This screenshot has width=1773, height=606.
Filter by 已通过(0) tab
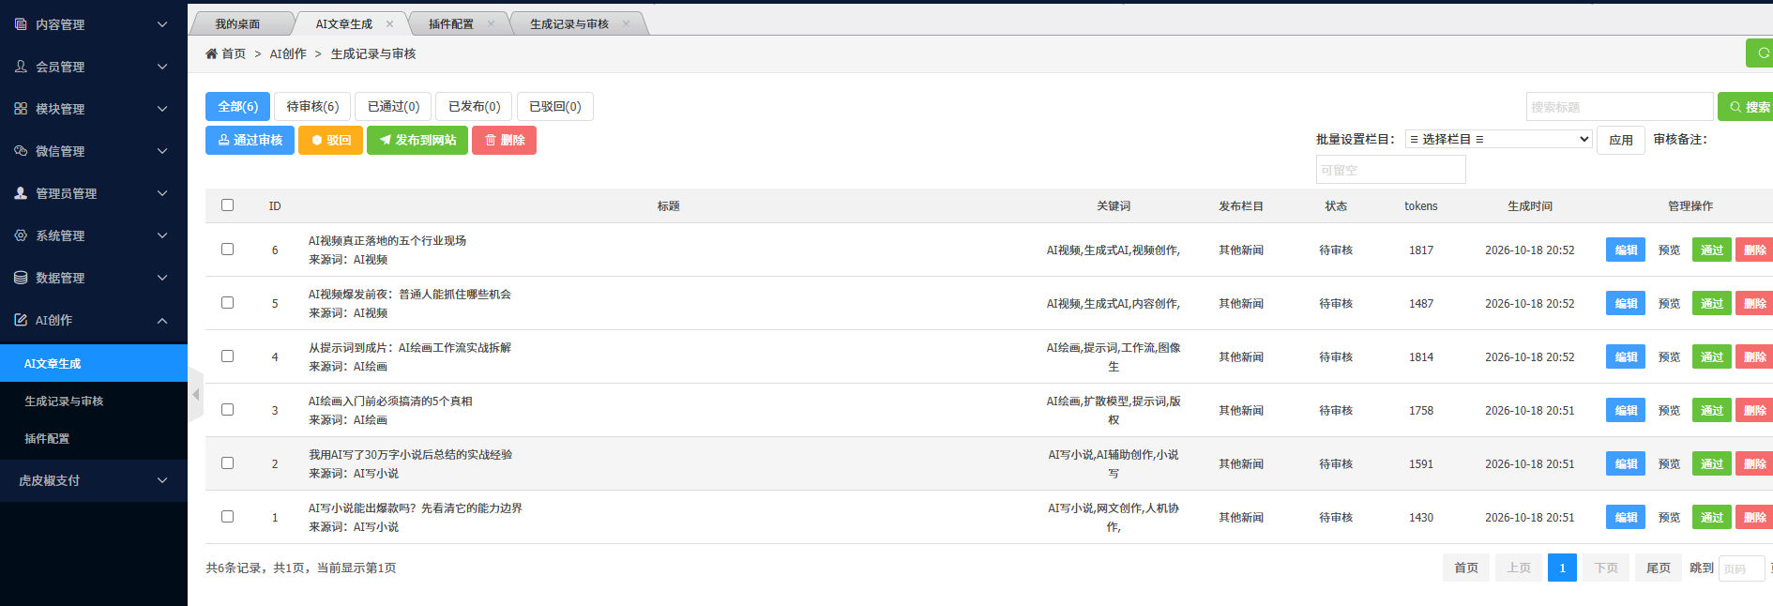393,106
